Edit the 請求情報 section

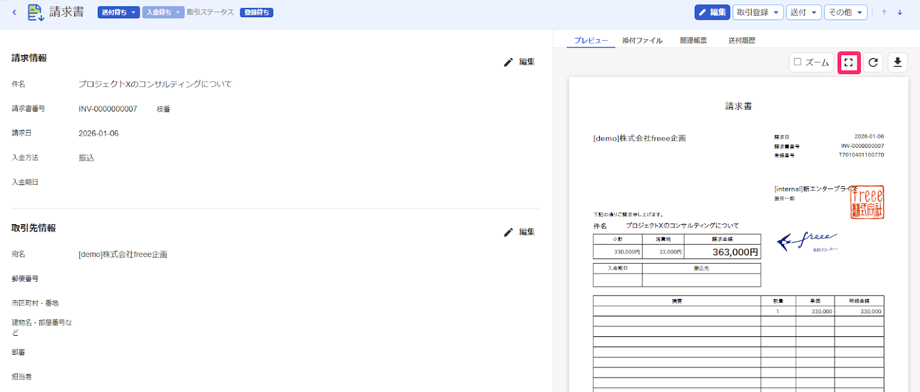click(x=519, y=62)
